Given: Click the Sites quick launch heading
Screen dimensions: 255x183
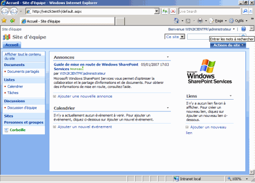Looking at the screenshot, I should [9, 116].
